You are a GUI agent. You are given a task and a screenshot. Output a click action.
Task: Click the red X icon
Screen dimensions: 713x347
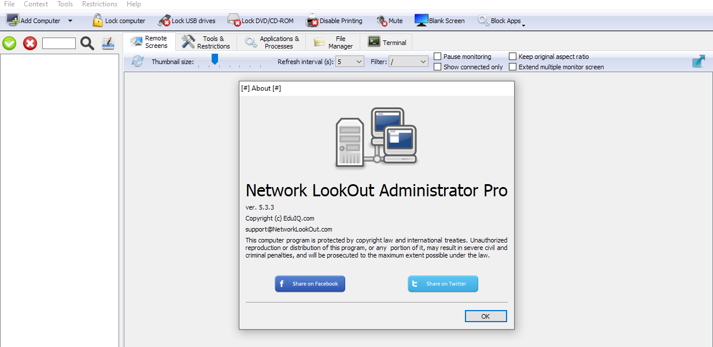coord(30,43)
